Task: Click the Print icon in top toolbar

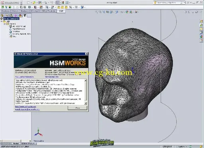Action: pyautogui.click(x=46, y=2)
